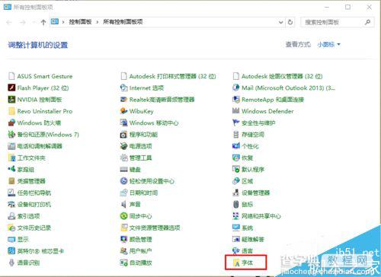381x277 pixels.
Task: Open the 备份和还原(Windows 7) icon
Action: (11, 135)
